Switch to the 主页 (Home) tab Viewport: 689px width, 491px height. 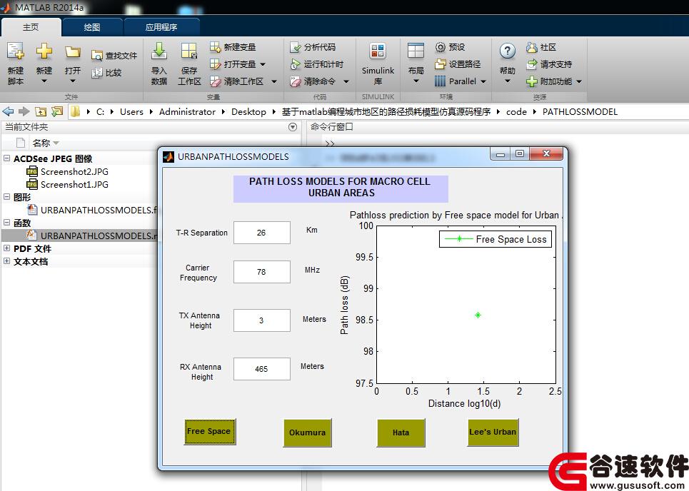click(x=31, y=27)
